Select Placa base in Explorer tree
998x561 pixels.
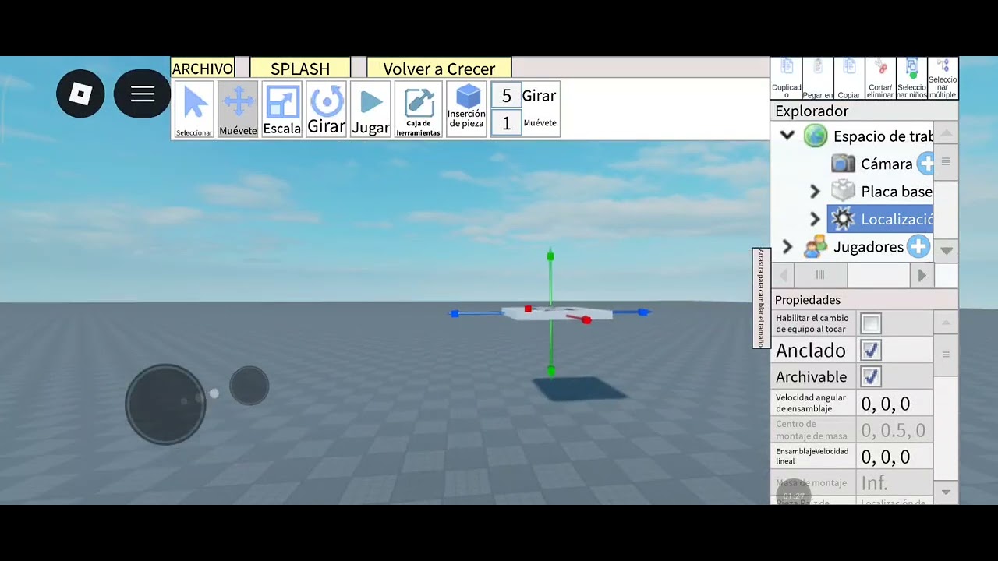pyautogui.click(x=897, y=192)
